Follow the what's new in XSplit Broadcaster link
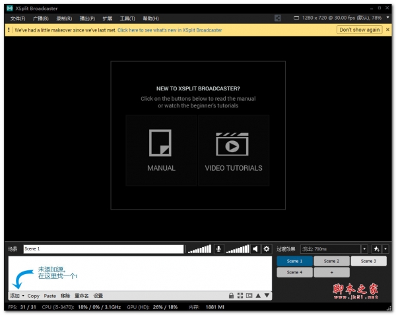Image resolution: width=396 pixels, height=315 pixels. pos(170,30)
